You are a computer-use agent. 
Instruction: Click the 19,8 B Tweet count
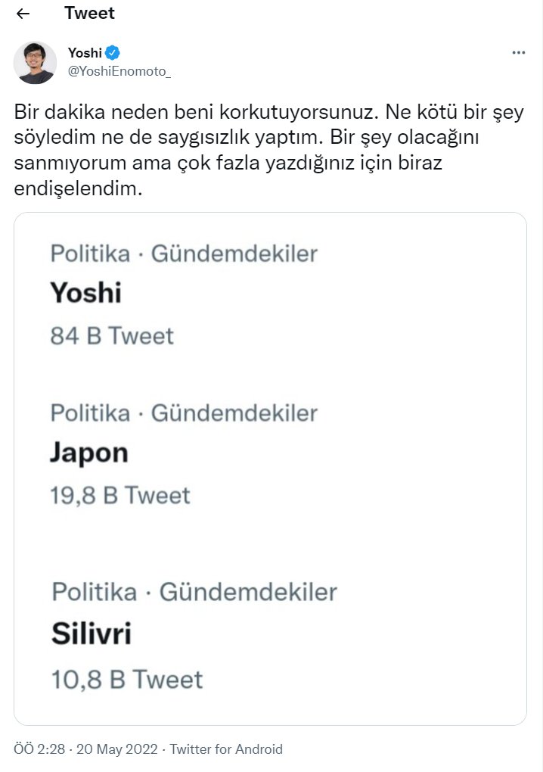coord(120,495)
